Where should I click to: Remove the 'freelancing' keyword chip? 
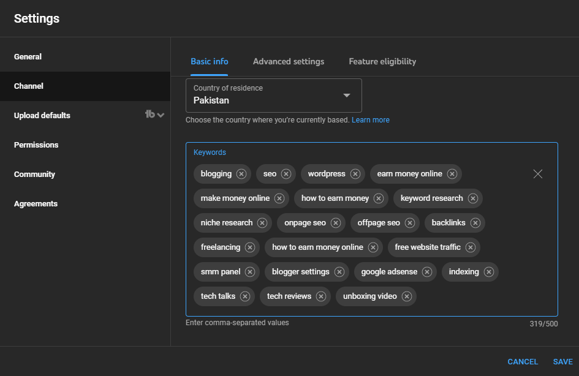[x=250, y=247]
